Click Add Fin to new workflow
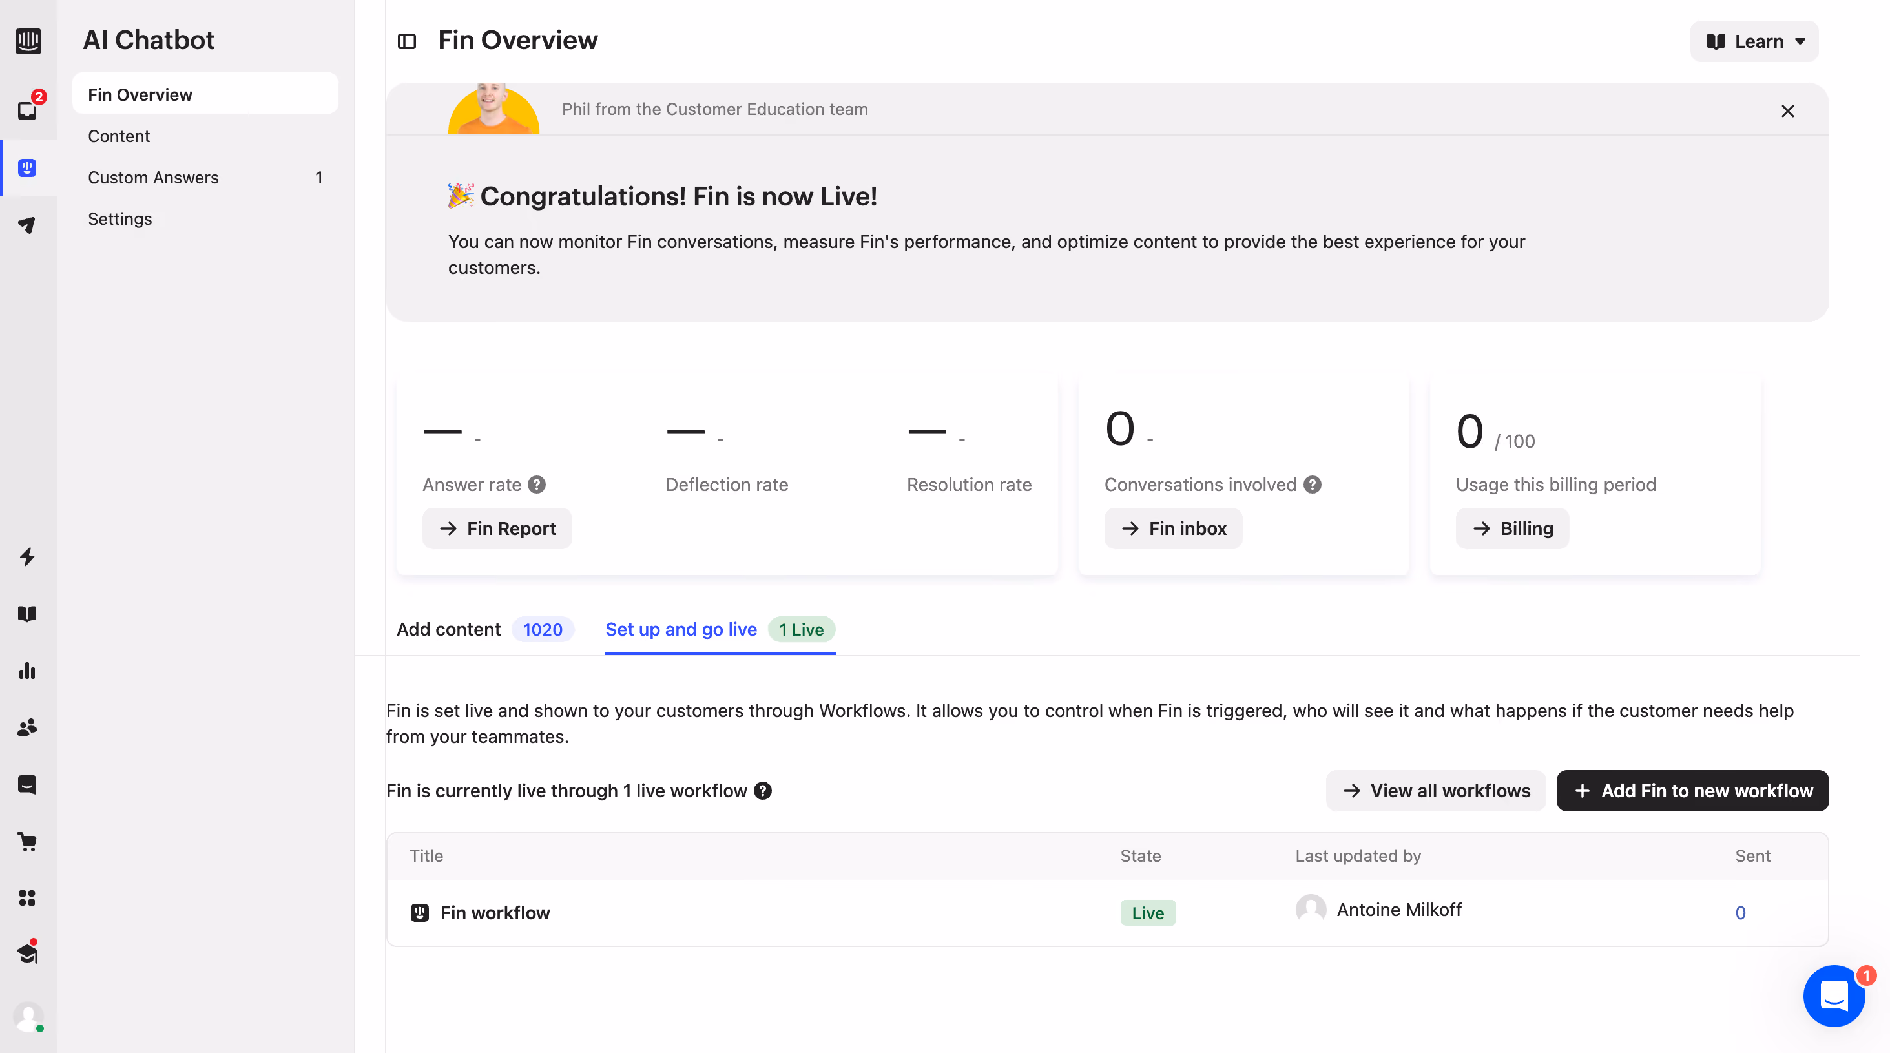Image resolution: width=1890 pixels, height=1053 pixels. click(x=1692, y=790)
